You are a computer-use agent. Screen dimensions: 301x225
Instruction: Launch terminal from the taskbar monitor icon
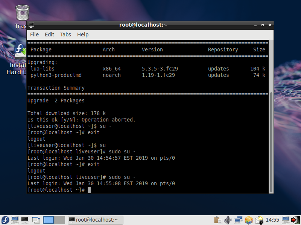[25, 220]
